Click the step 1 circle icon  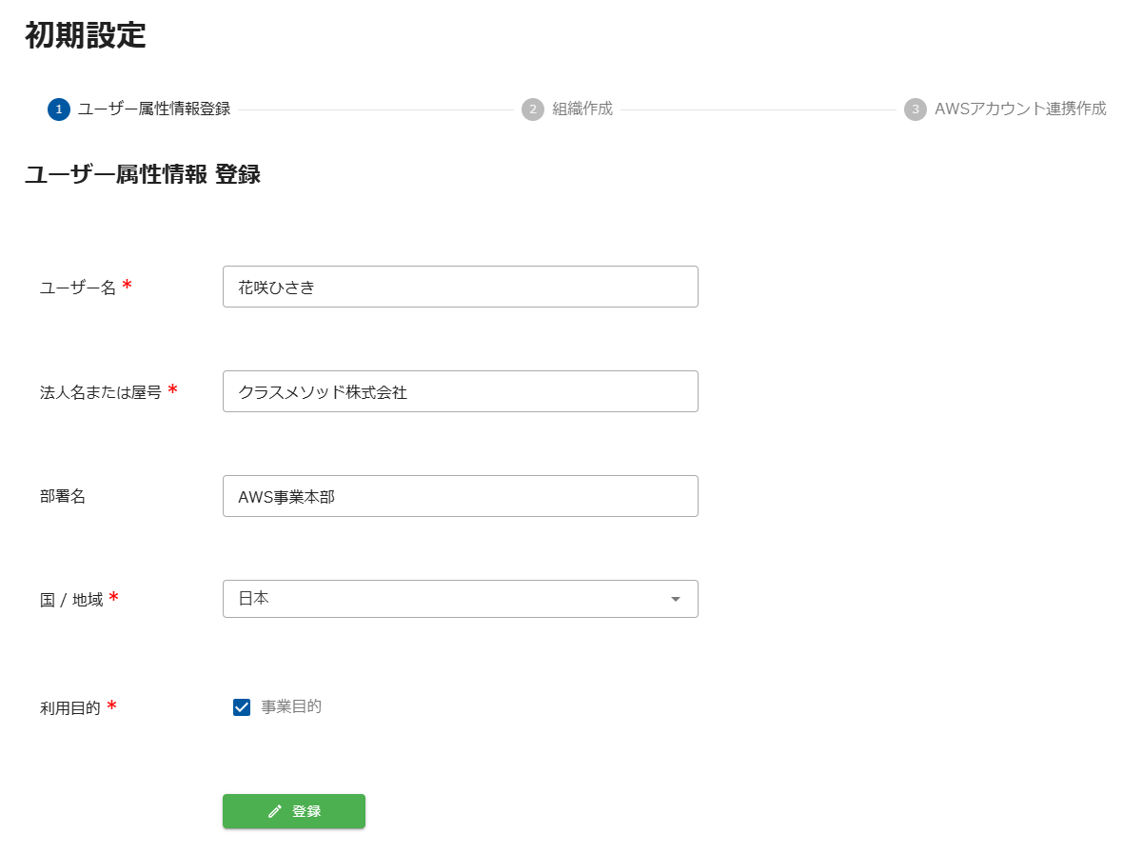[x=58, y=109]
